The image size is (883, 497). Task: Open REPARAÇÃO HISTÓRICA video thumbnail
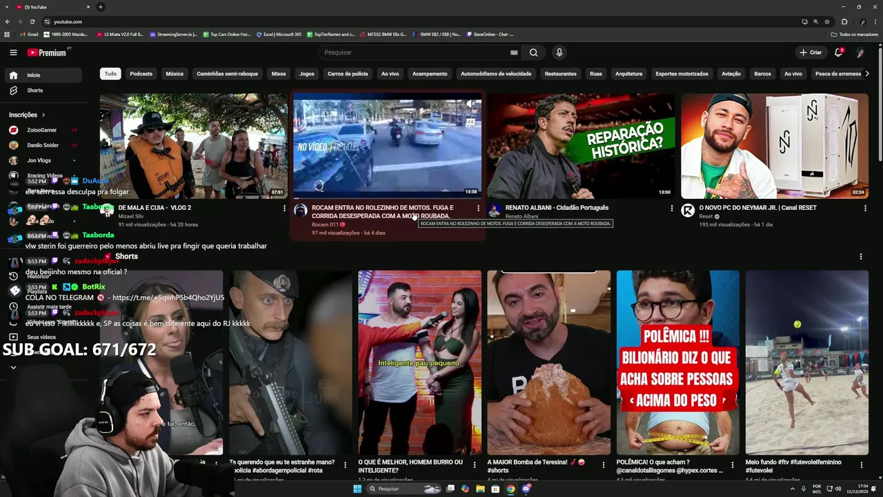pos(581,146)
